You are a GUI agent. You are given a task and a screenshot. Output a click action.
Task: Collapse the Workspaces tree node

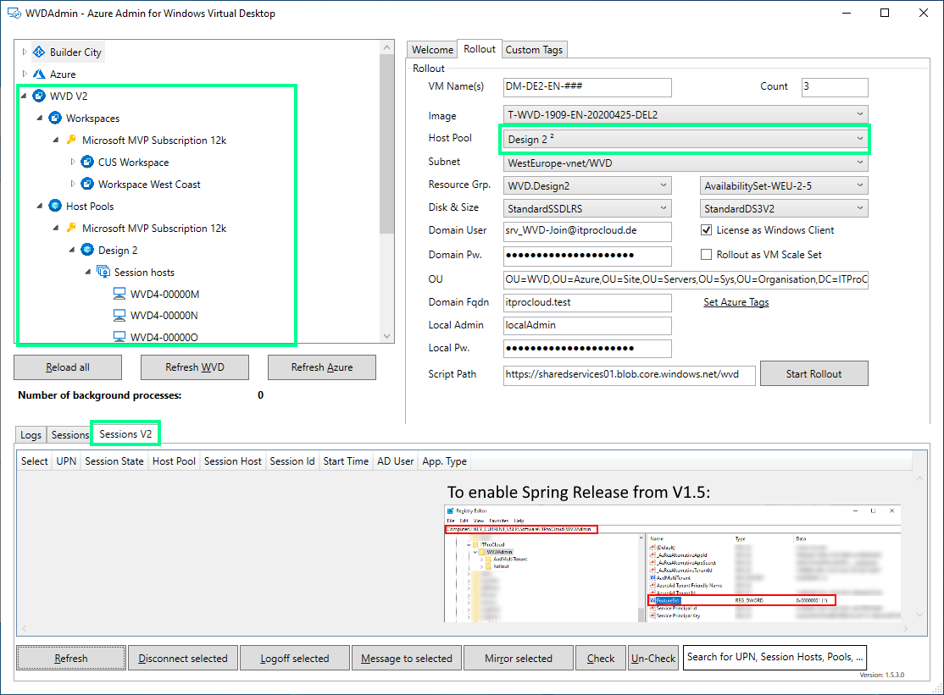coord(41,119)
